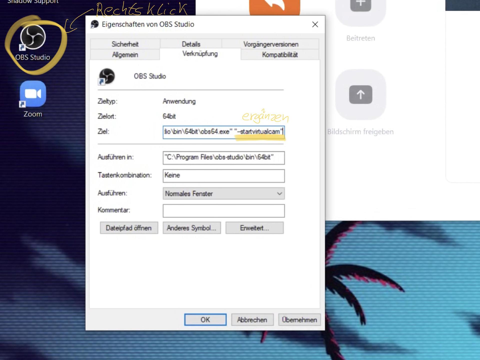Screen dimensions: 480x360
Task: Click OBS icon in dialog title bar
Action: click(x=94, y=24)
